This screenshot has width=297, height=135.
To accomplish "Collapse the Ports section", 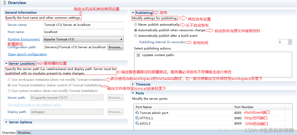I will pos(133,93).
